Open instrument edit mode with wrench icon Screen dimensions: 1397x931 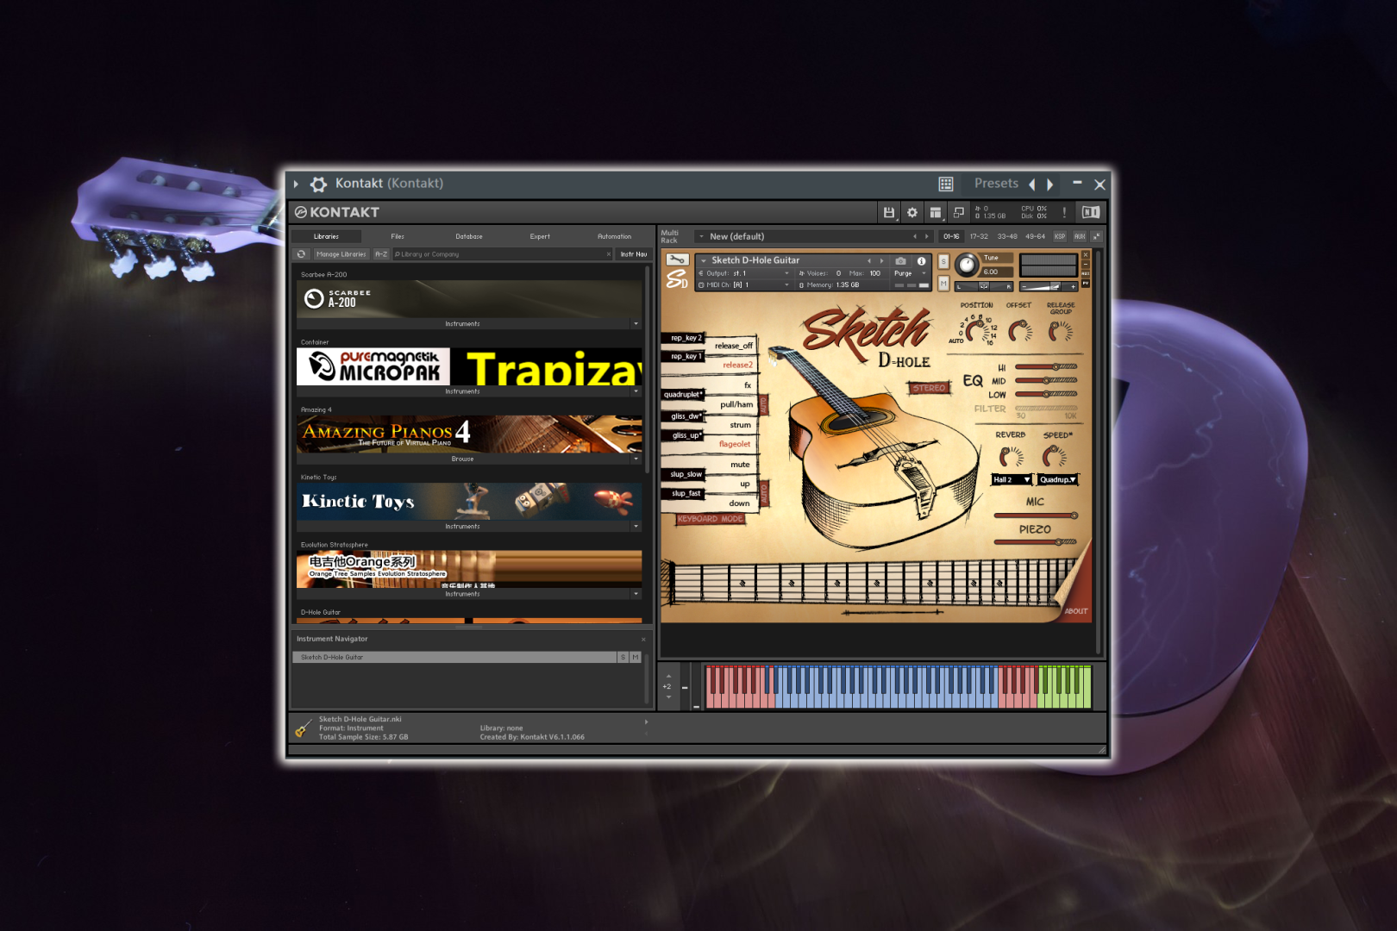(677, 259)
